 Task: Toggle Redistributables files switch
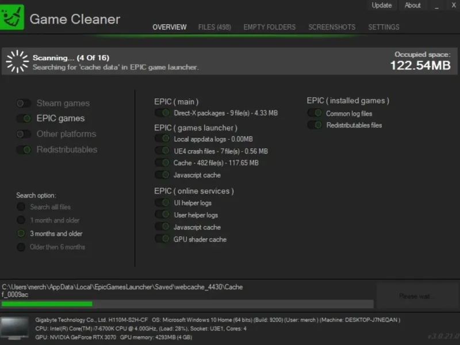tap(315, 125)
